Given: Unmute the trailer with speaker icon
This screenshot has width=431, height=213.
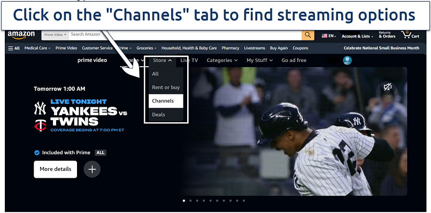Looking at the screenshot, I should coord(388,88).
